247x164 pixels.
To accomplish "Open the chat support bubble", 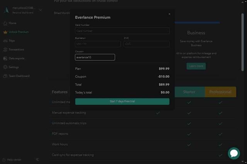I will coord(234,153).
